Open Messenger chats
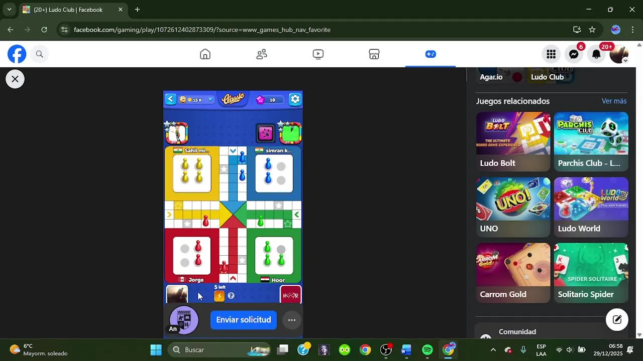 (574, 54)
